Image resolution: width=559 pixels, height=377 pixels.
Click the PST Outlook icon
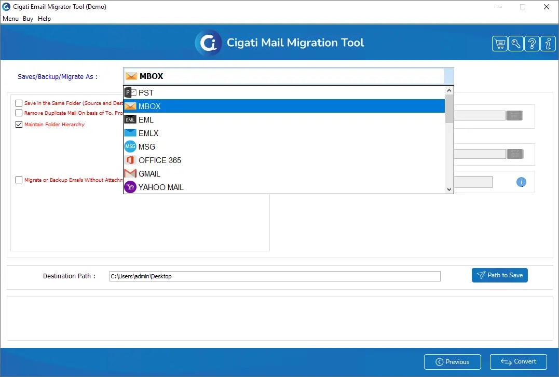(130, 93)
